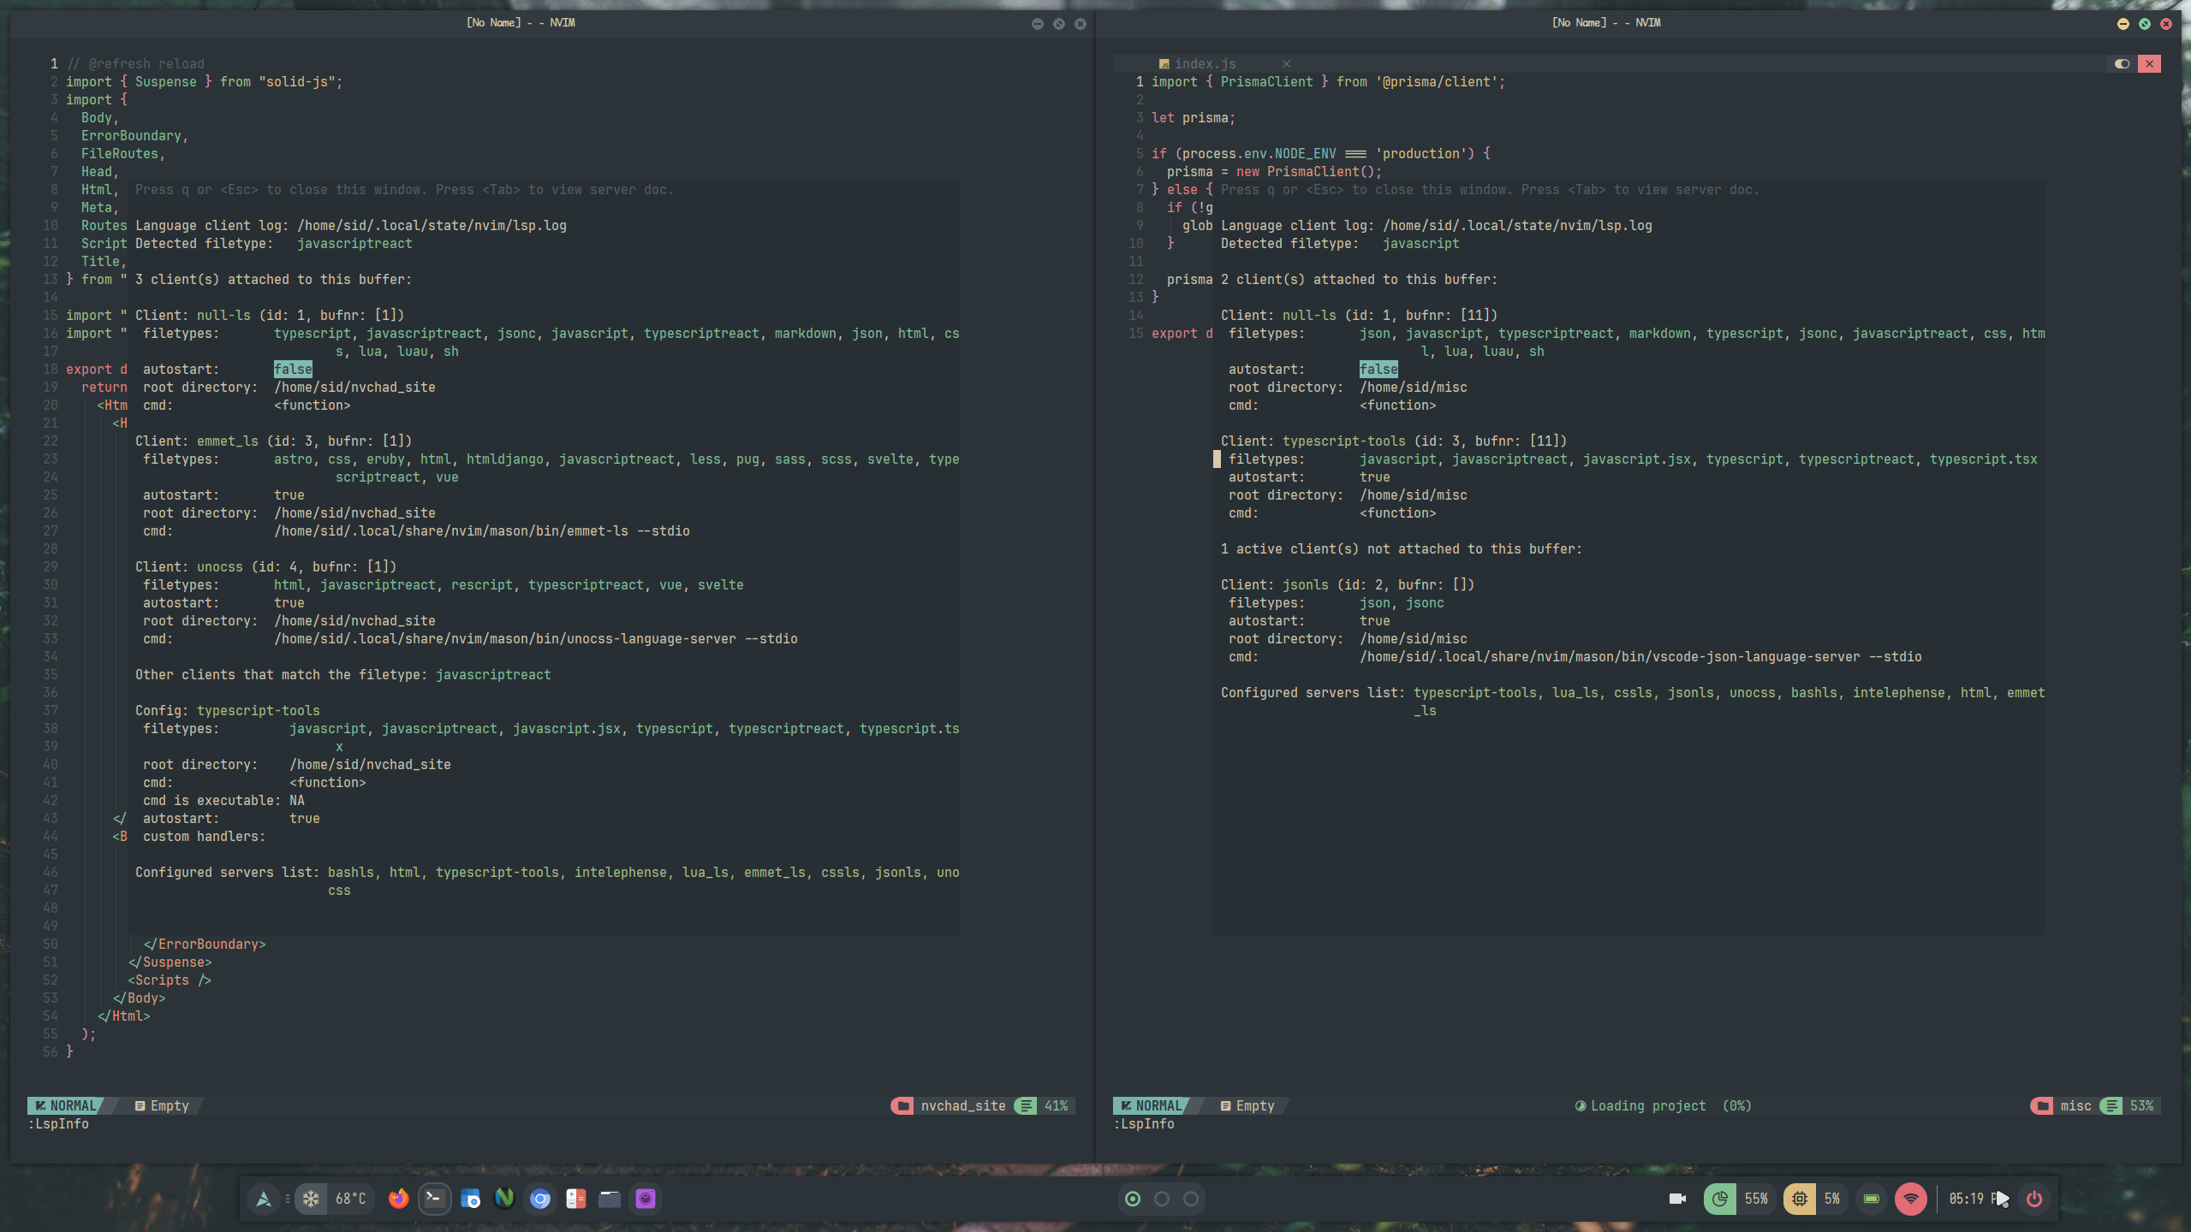Click the memory usage 55% widget

coord(1738,1199)
